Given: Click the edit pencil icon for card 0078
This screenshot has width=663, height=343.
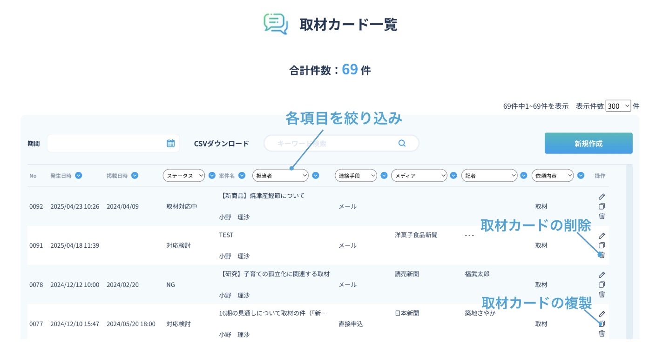Looking at the screenshot, I should [602, 275].
